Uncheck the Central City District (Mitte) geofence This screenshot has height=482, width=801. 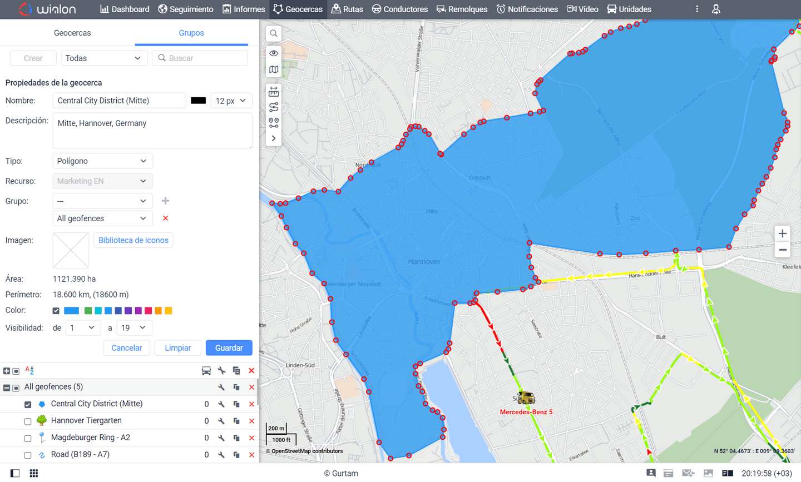pyautogui.click(x=27, y=404)
